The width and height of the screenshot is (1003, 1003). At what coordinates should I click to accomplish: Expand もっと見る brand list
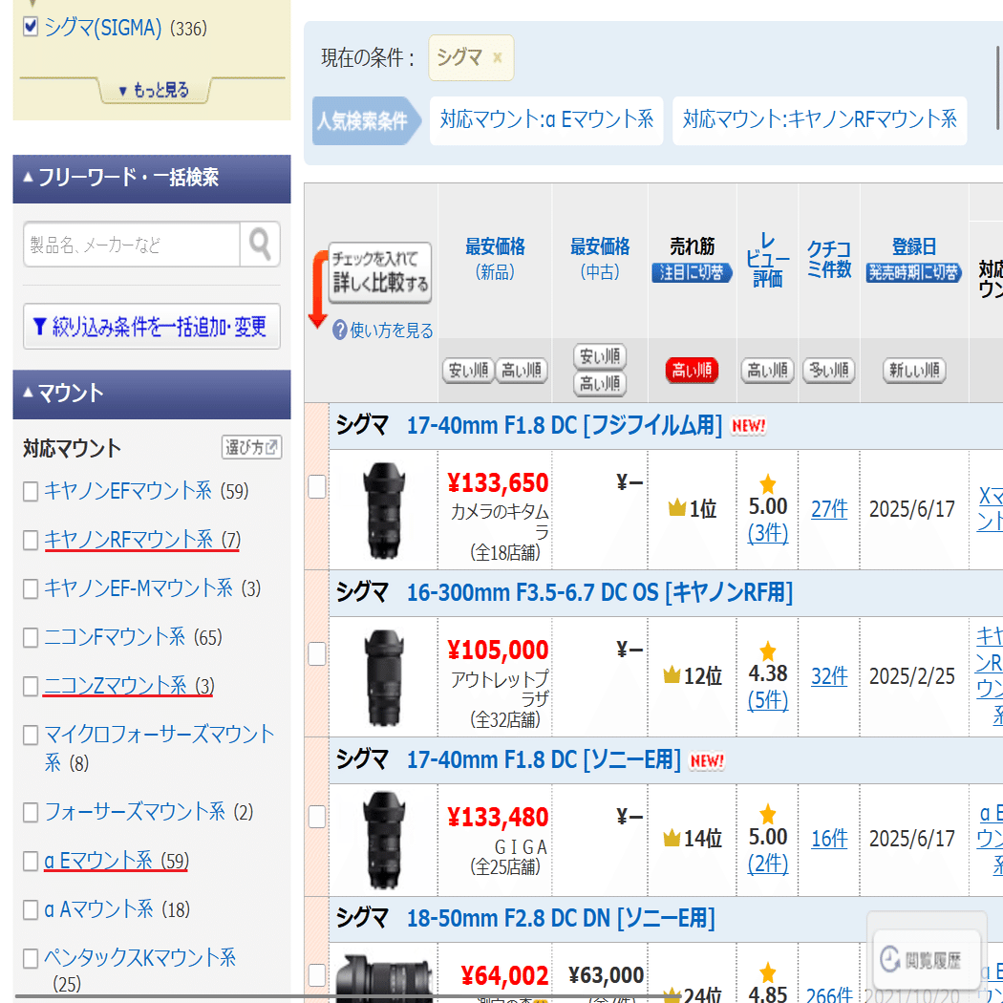pos(154,89)
